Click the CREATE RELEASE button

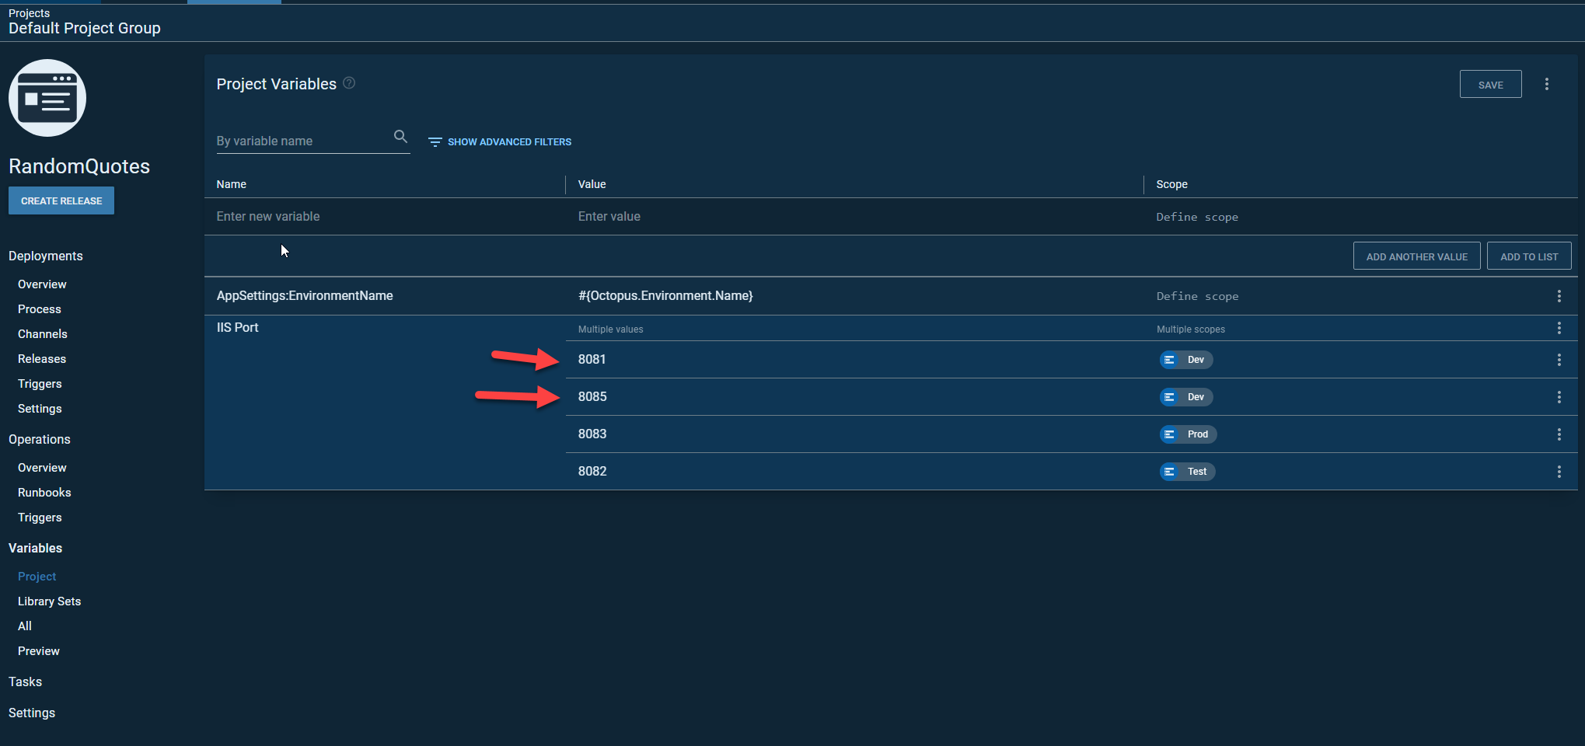[61, 200]
